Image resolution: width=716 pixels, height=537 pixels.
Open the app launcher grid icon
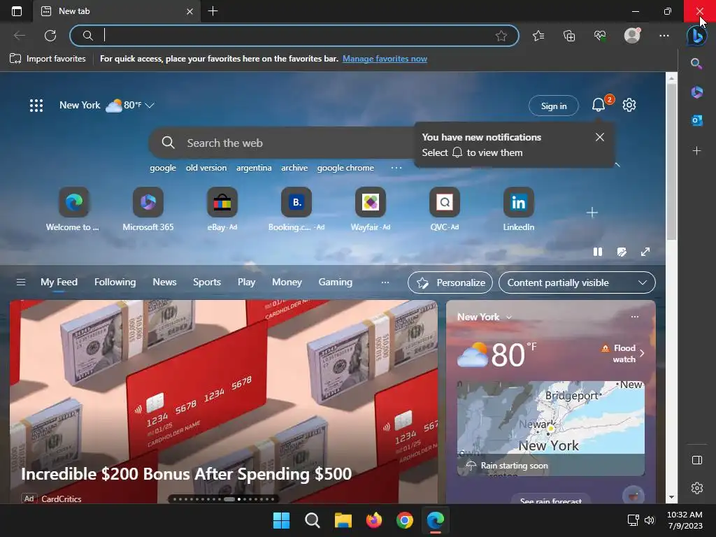pyautogui.click(x=36, y=106)
